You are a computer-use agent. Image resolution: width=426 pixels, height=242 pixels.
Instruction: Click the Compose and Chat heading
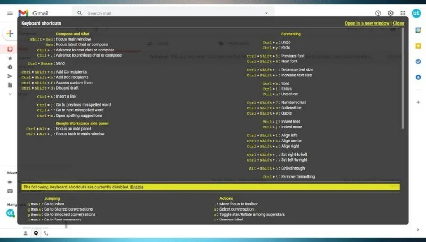[x=72, y=34]
